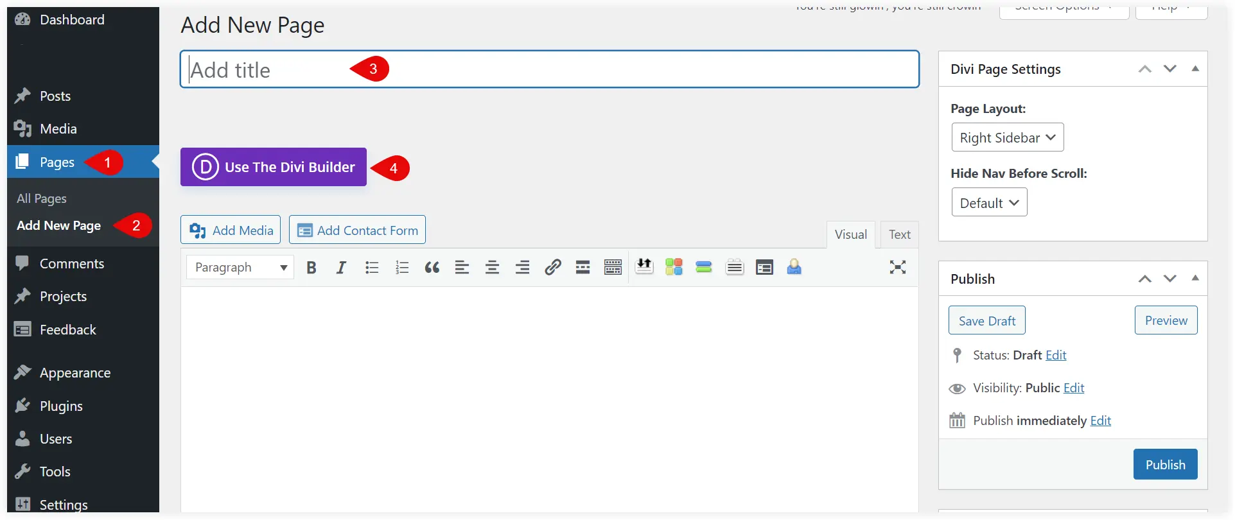Collapse the Publish panel
Screen dimensions: 1235x520
point(1195,278)
